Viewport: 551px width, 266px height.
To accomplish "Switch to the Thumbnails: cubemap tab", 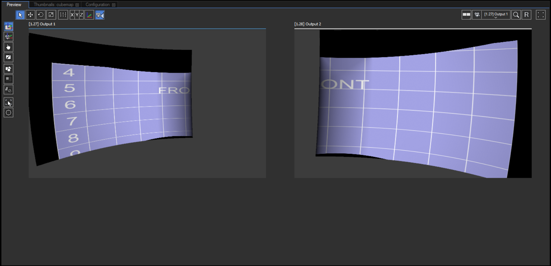I will point(54,5).
